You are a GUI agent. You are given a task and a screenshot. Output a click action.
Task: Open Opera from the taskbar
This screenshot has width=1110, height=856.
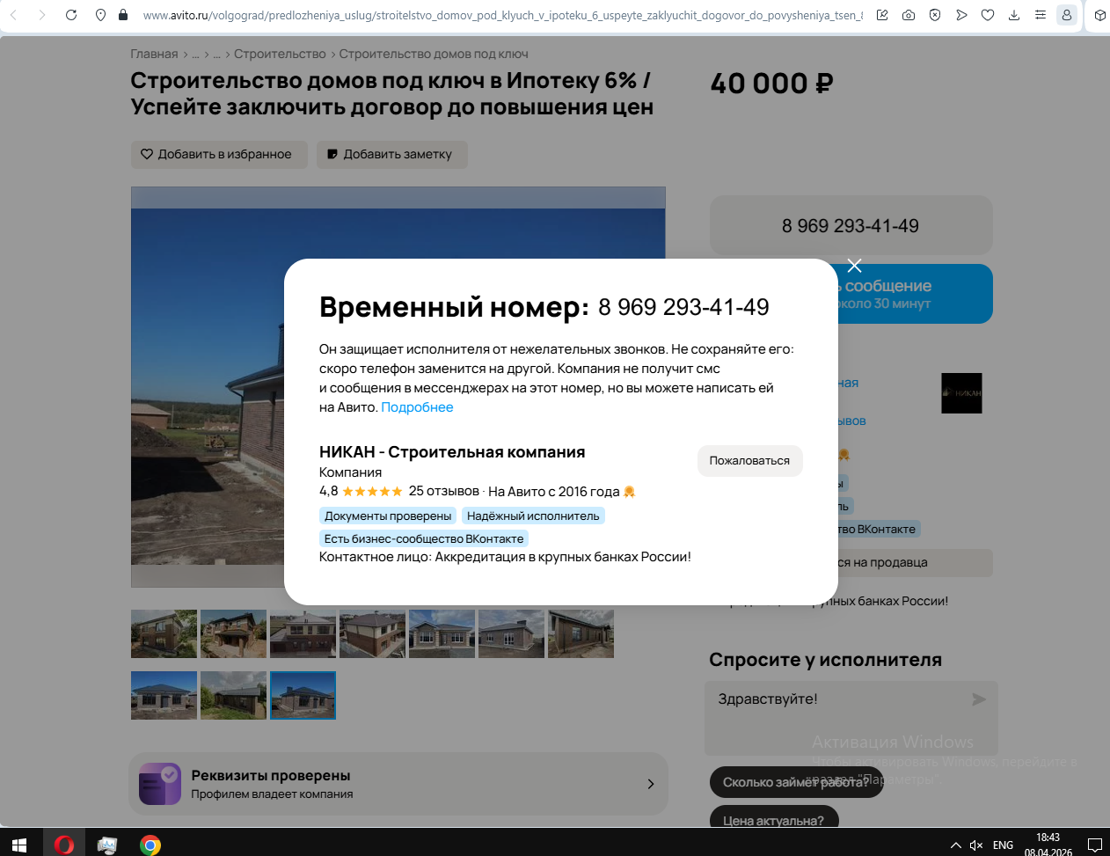coord(64,845)
